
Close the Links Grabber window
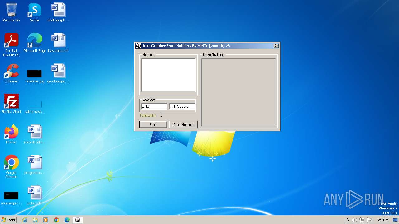pyautogui.click(x=276, y=46)
